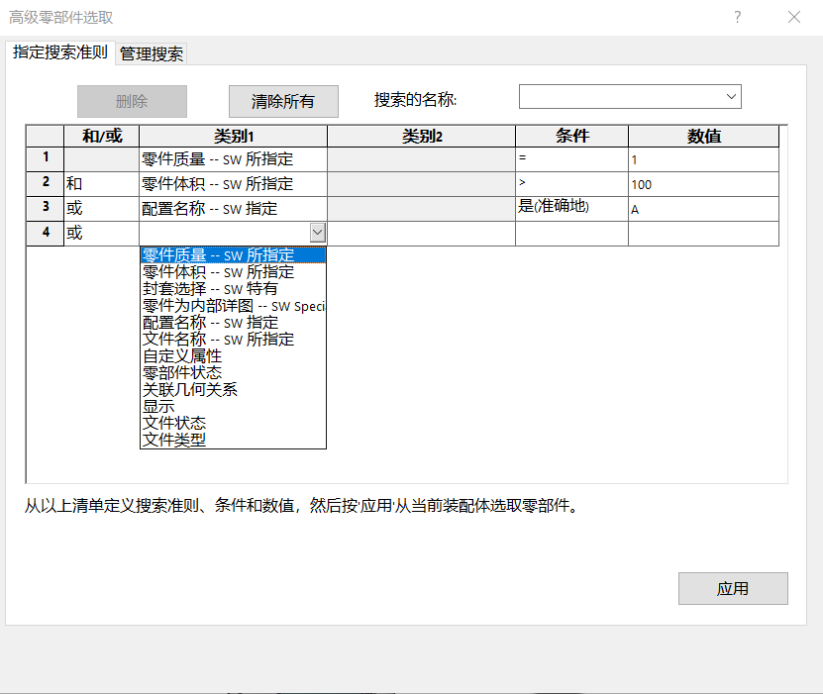This screenshot has height=694, width=823.
Task: Open the 类别1 dropdown in row 4
Action: click(x=317, y=232)
